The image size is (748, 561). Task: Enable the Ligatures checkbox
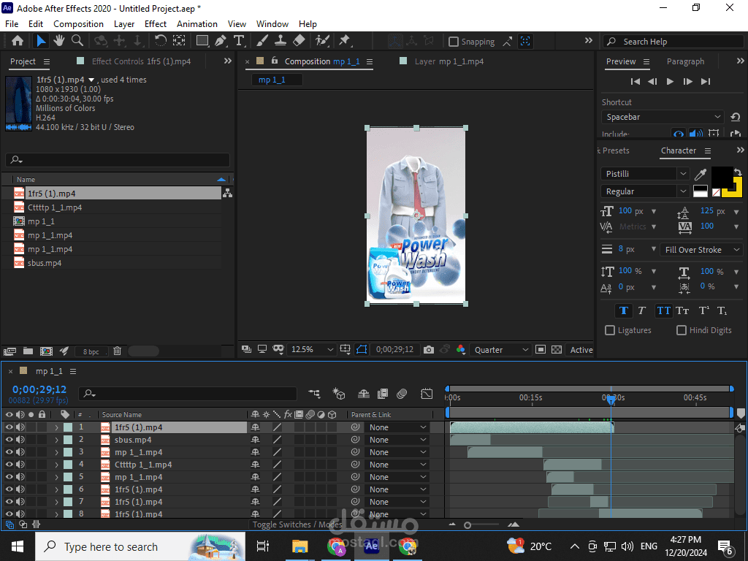pos(610,330)
